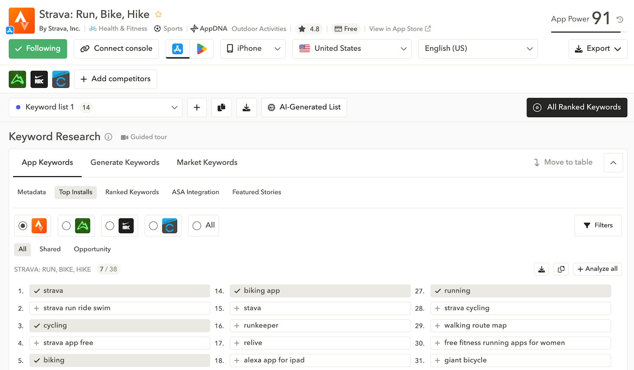Uncheck the 'running' keyword

tap(521, 291)
